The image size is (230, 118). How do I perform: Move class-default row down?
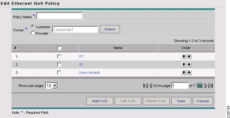tap(189, 72)
